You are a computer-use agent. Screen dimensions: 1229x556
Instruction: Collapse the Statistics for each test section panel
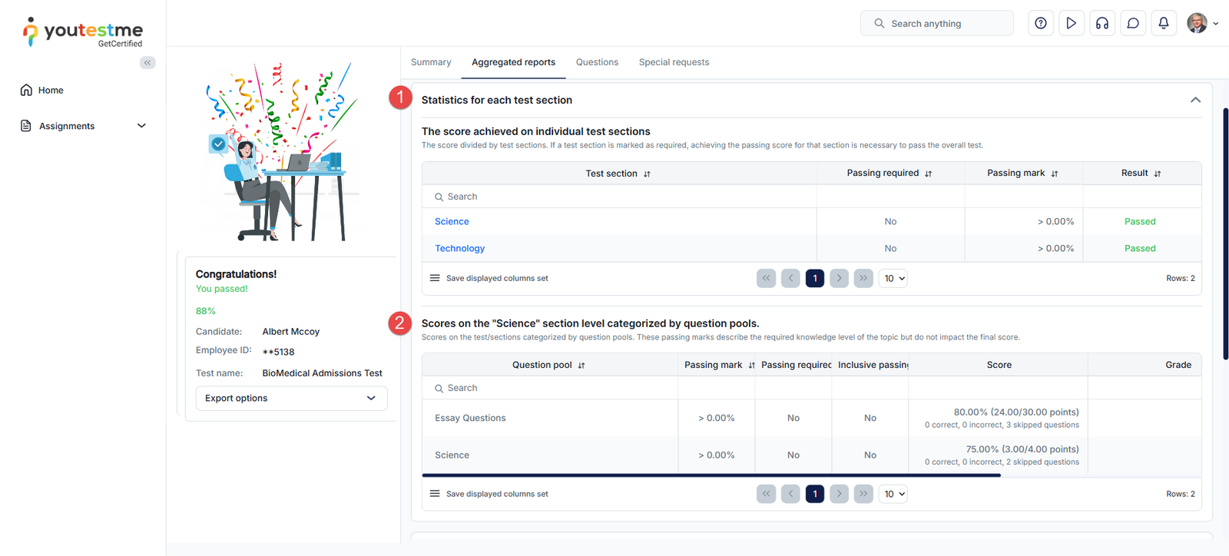(x=1195, y=101)
